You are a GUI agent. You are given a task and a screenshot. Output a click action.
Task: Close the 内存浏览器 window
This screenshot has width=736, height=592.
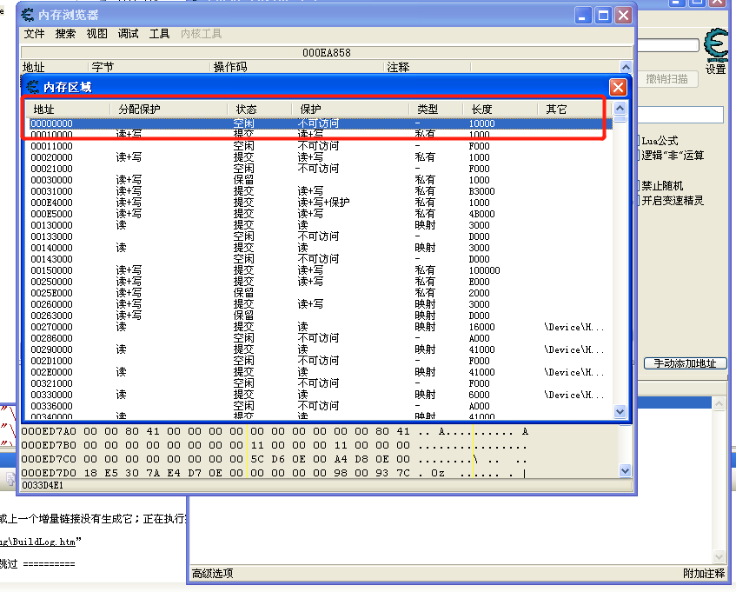(x=623, y=16)
